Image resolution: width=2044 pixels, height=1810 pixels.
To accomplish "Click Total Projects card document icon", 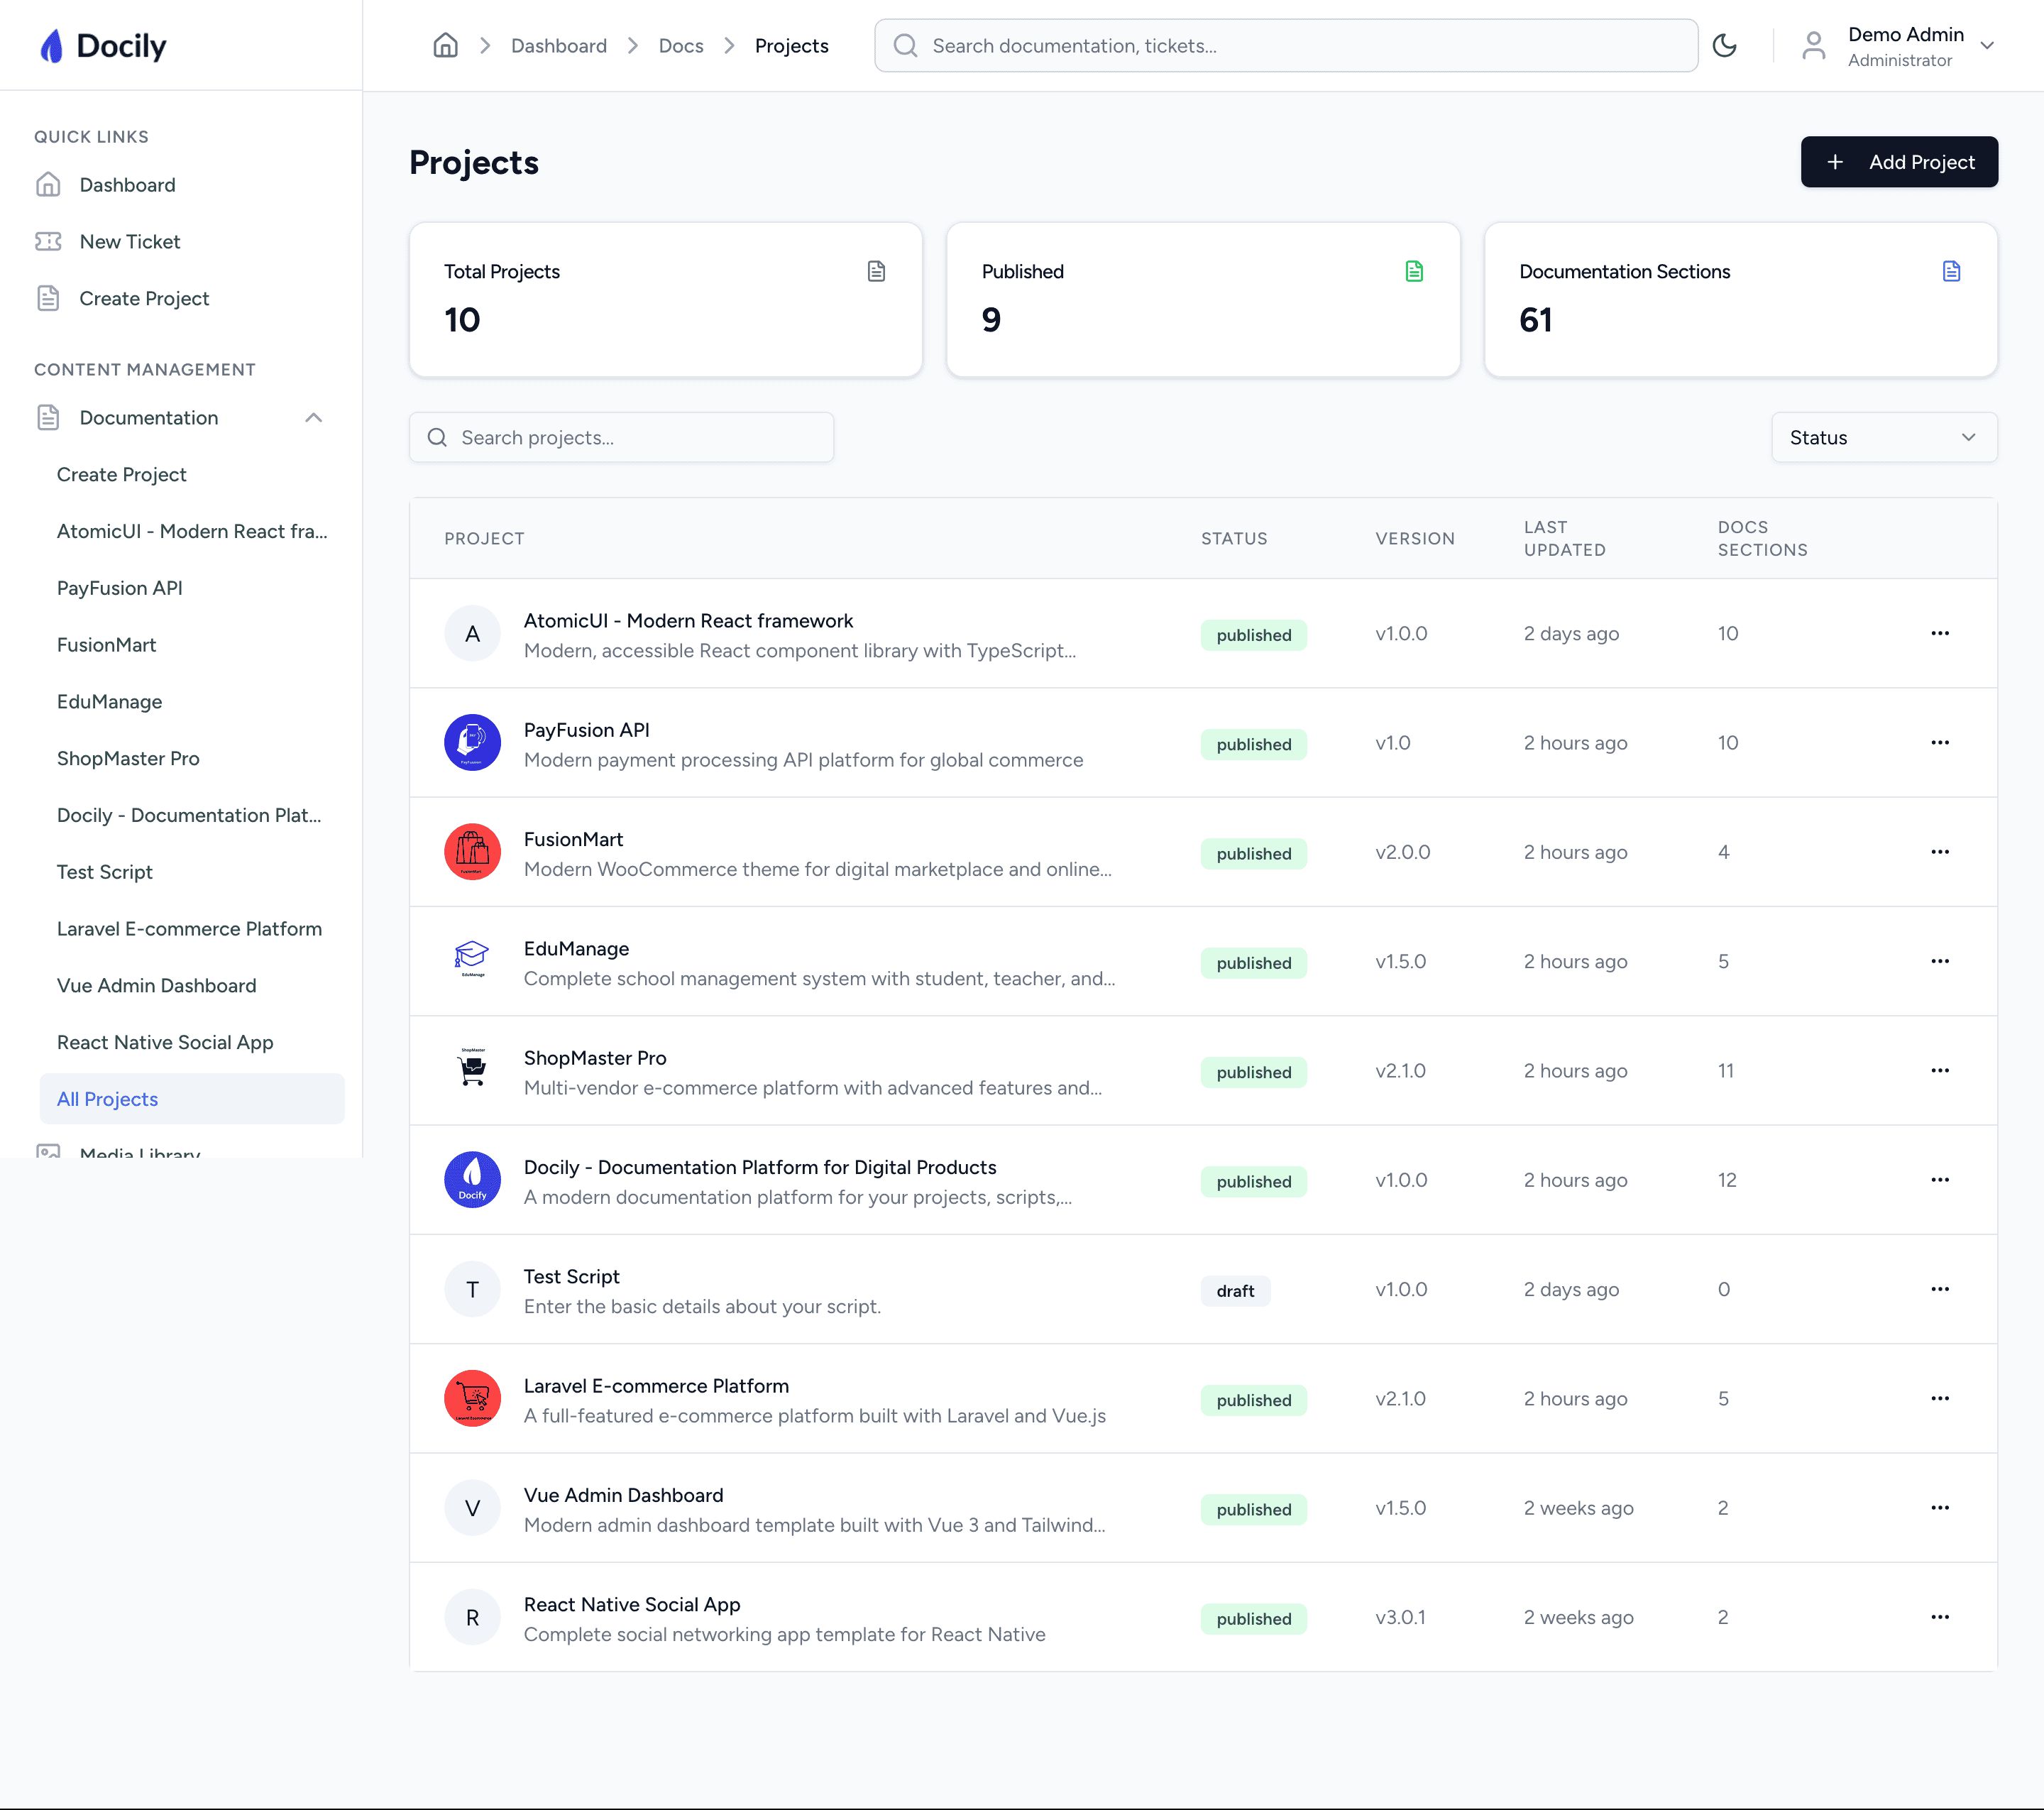I will tap(876, 271).
